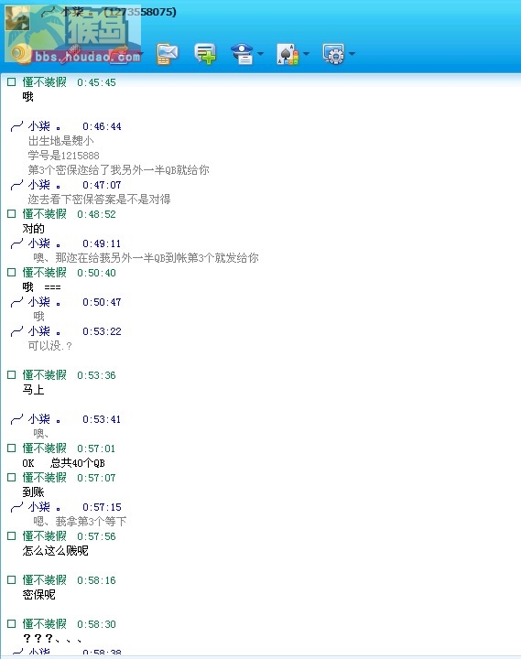Viewport: 521px width, 659px height.
Task: Click the contact avatar in the title bar
Action: [x=17, y=17]
